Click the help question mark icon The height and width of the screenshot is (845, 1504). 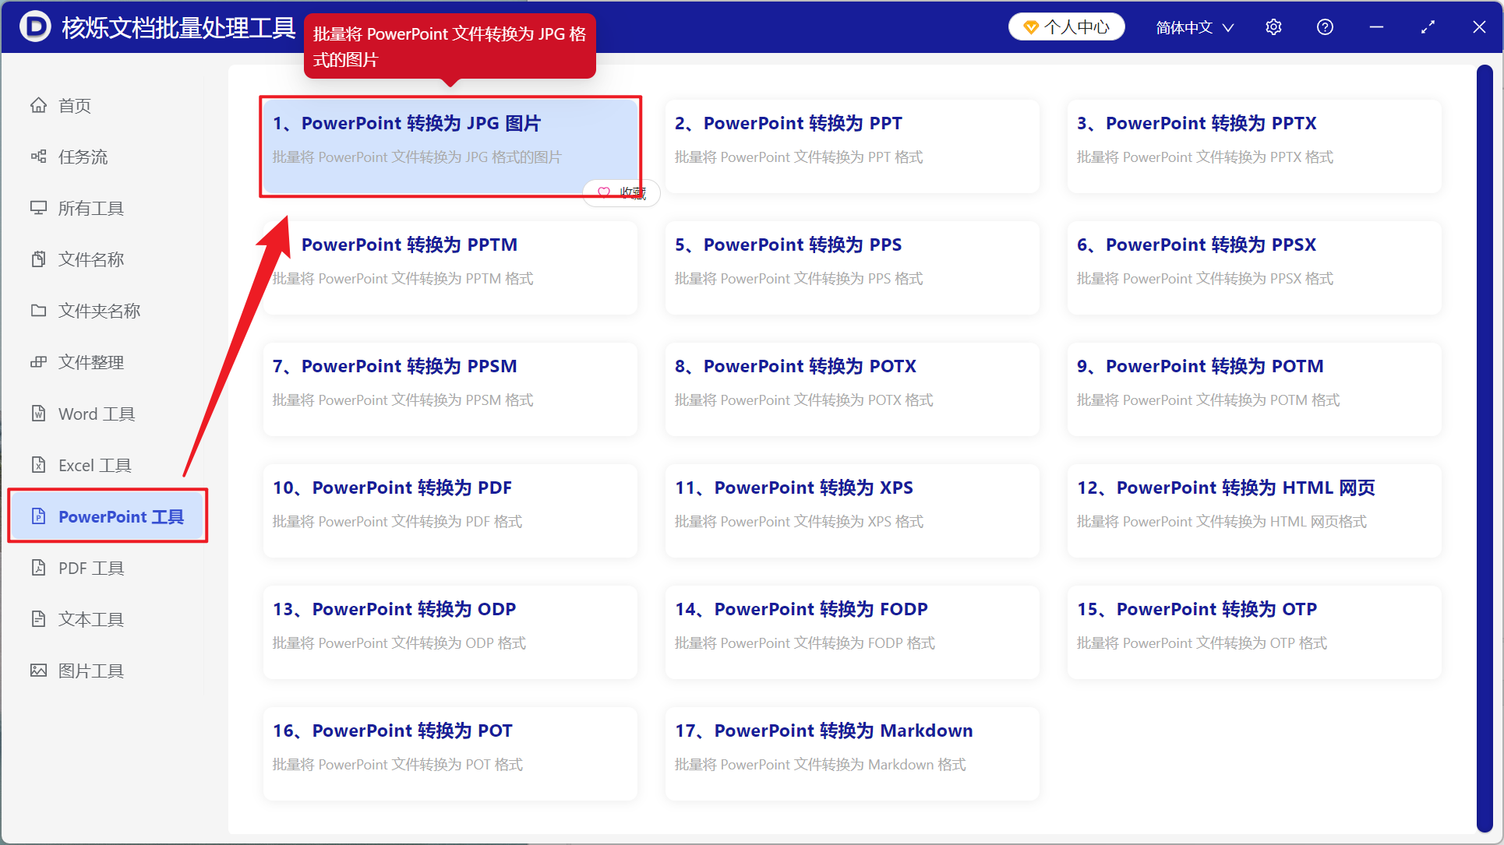[1325, 27]
